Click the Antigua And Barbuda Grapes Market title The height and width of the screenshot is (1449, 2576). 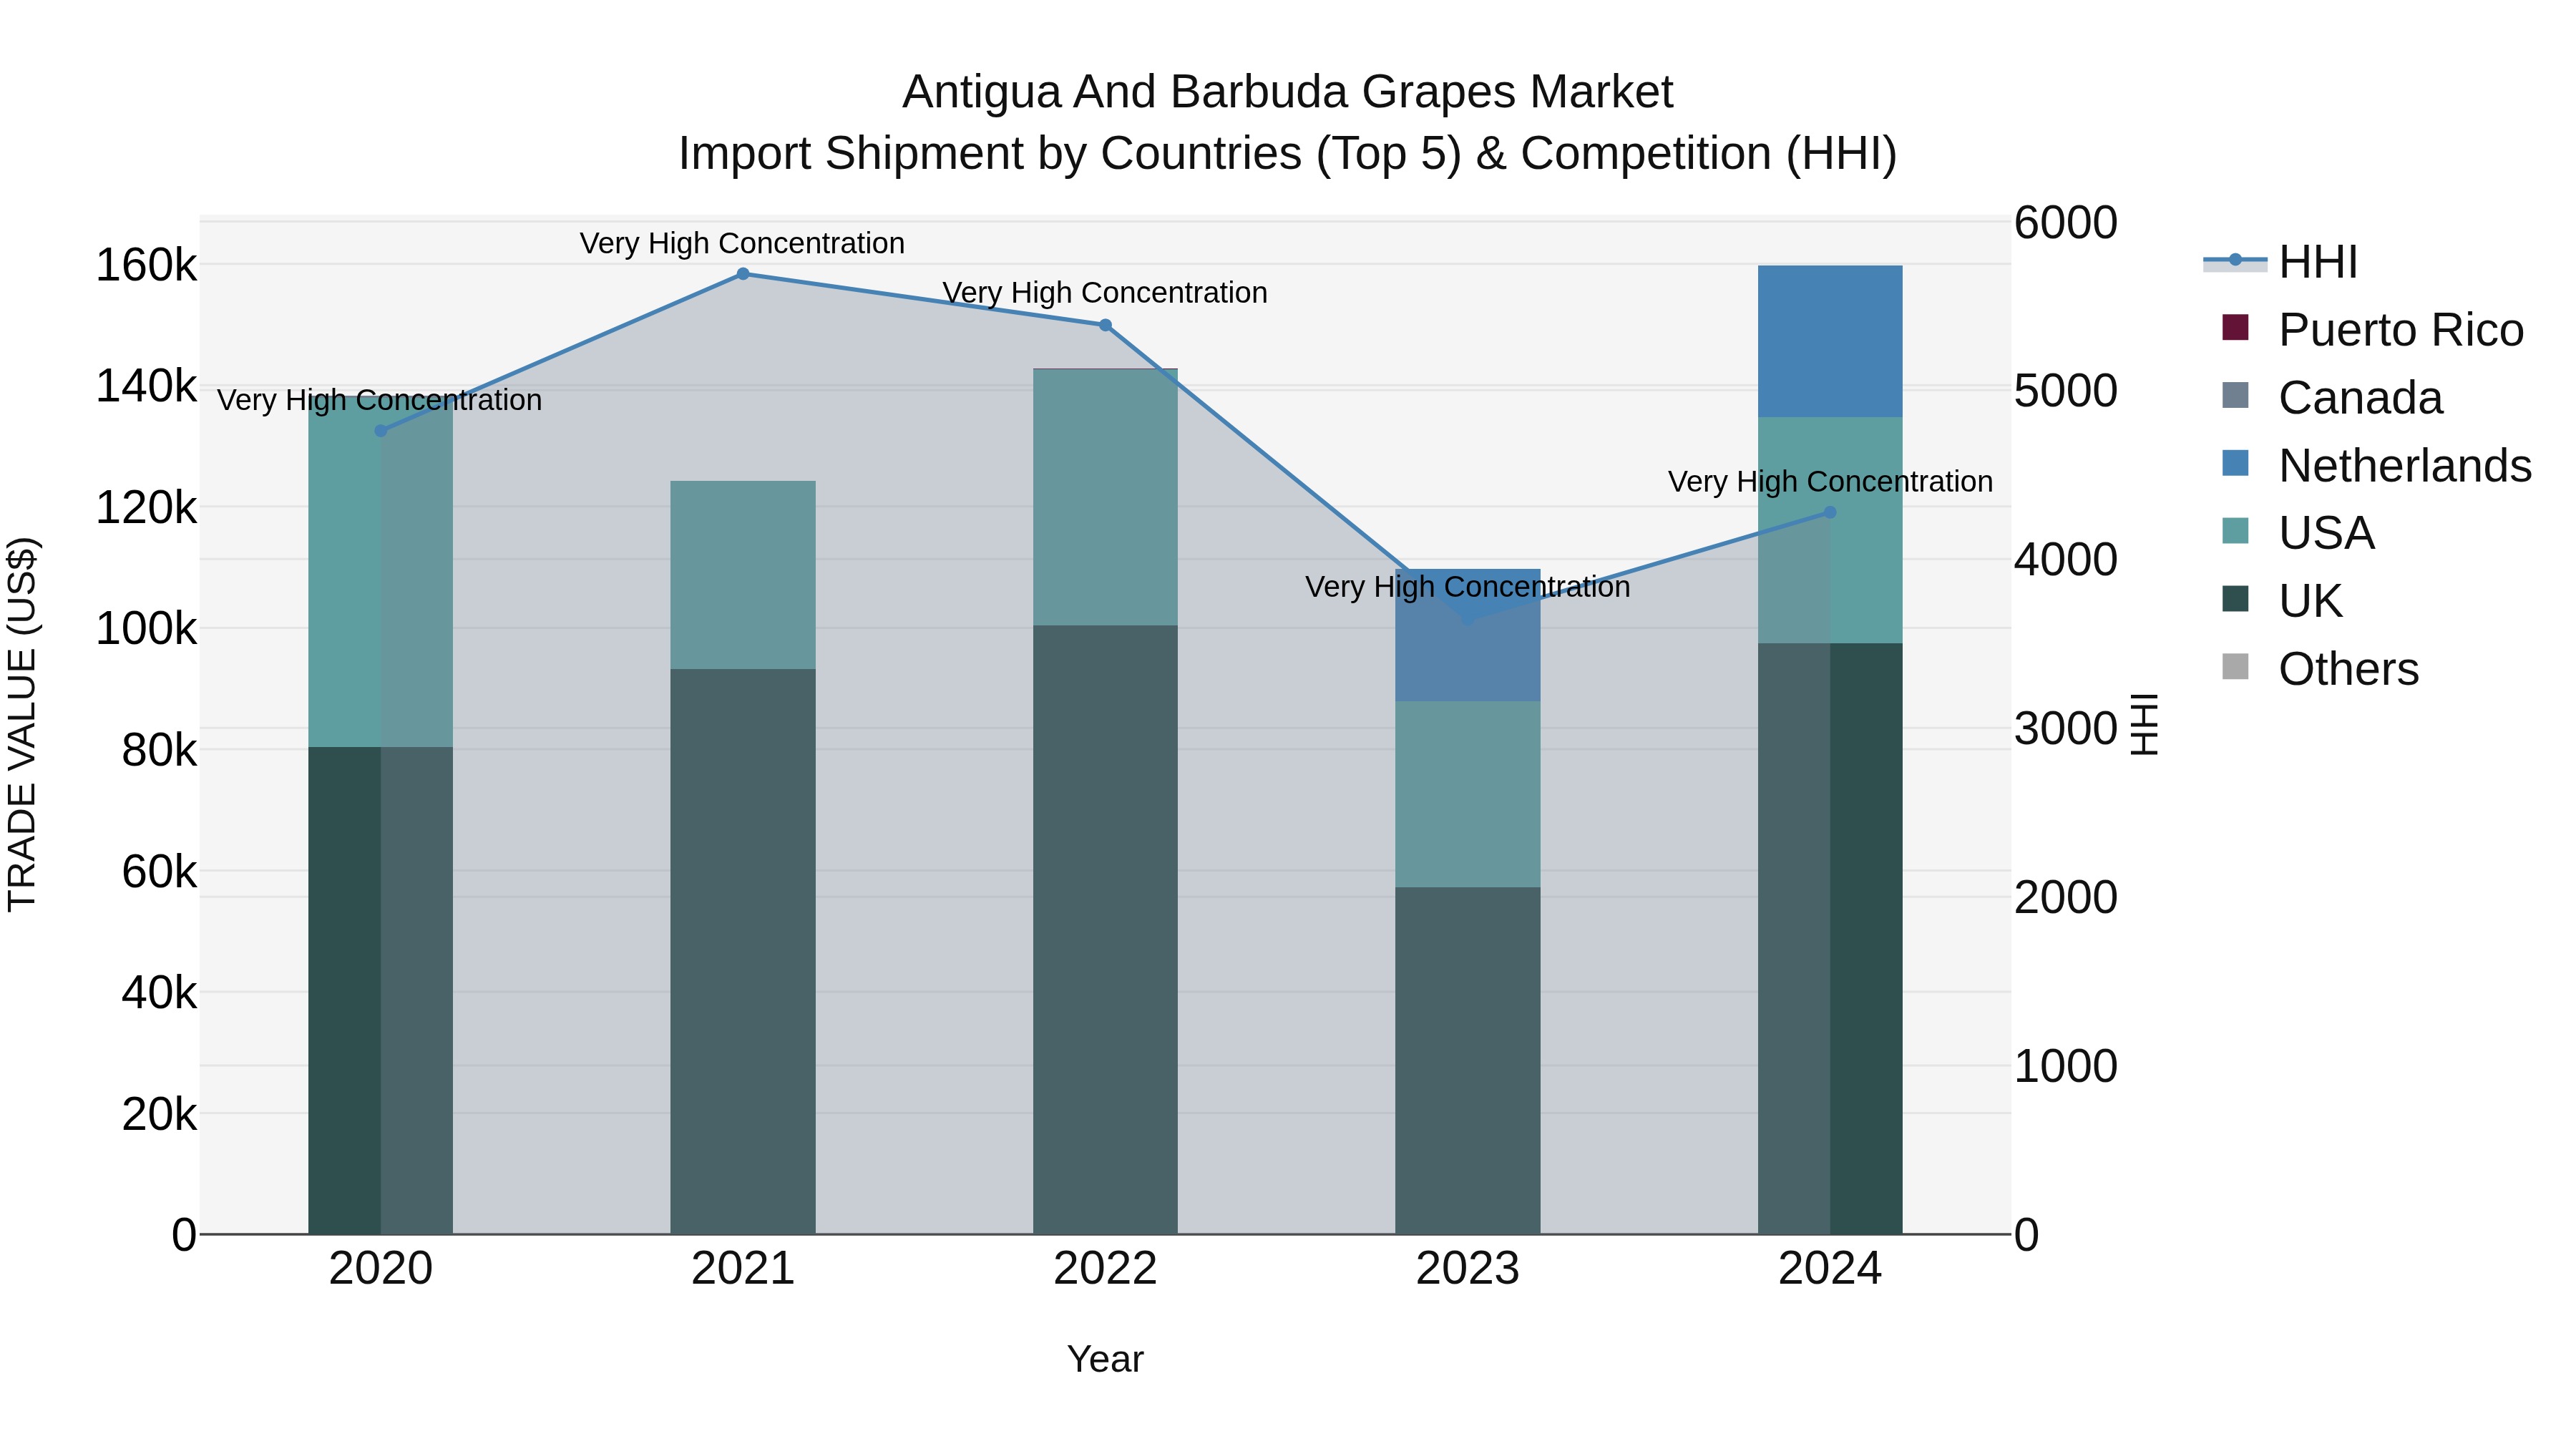[1288, 92]
